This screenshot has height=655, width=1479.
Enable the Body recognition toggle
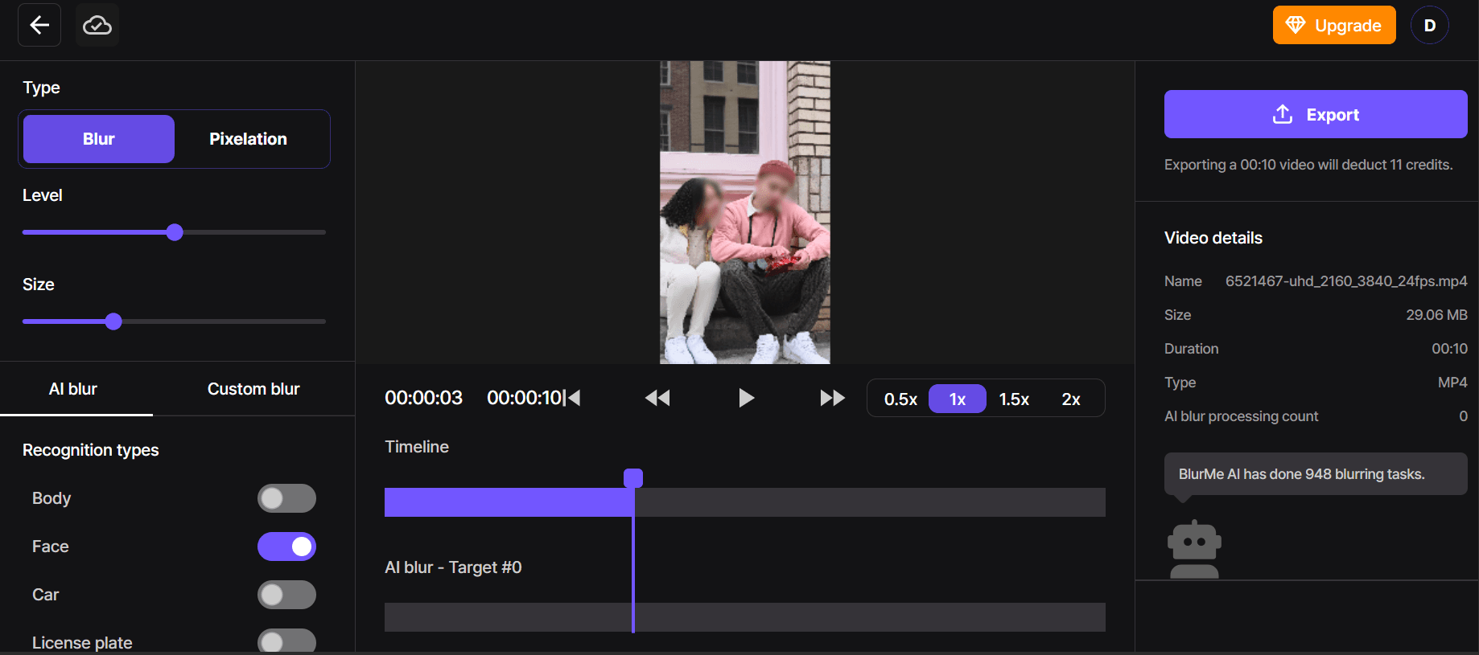[x=286, y=498]
